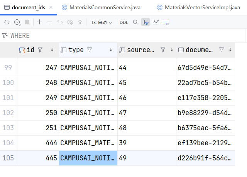
Task: Sort by docume… column arrows
Action: [230, 50]
